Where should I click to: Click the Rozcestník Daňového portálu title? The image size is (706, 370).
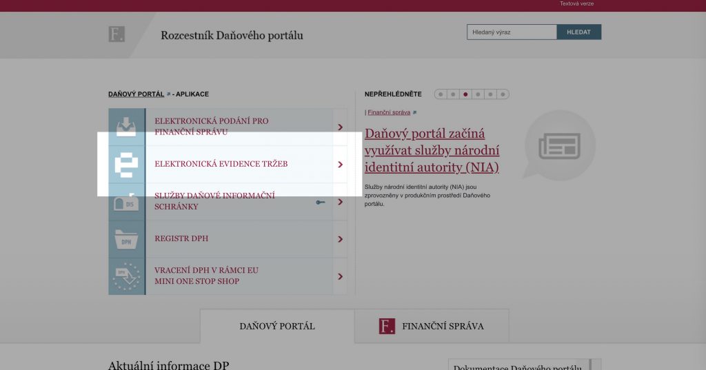pyautogui.click(x=232, y=36)
